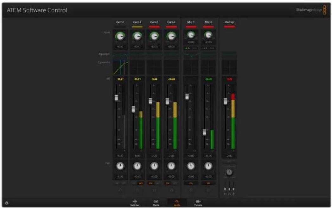This screenshot has width=332, height=208.
Task: Click the Mic 2 input gain knob
Action: coord(208,35)
